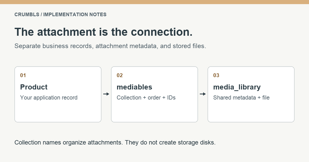The width and height of the screenshot is (309, 162).
Task: Select the heading 'The attachment is the connection.'
Action: (104, 32)
